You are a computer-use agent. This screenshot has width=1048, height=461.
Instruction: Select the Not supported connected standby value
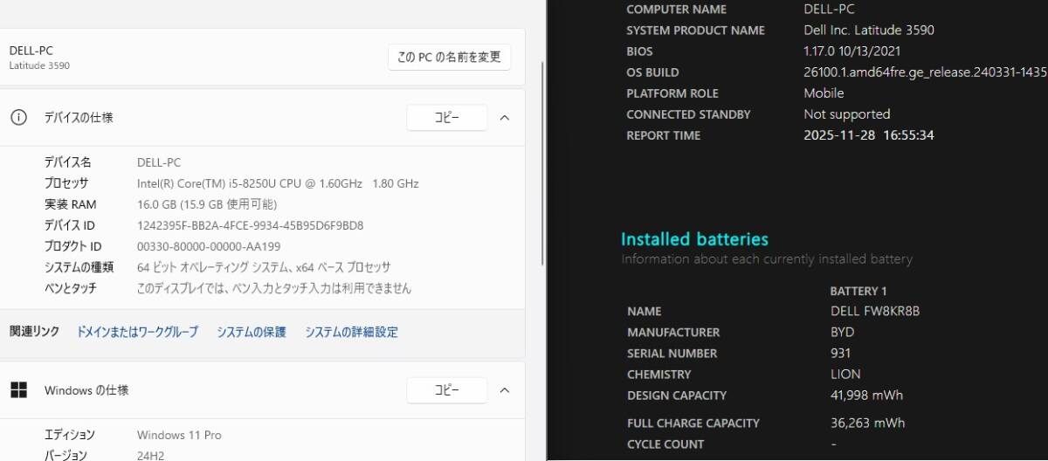pos(847,114)
